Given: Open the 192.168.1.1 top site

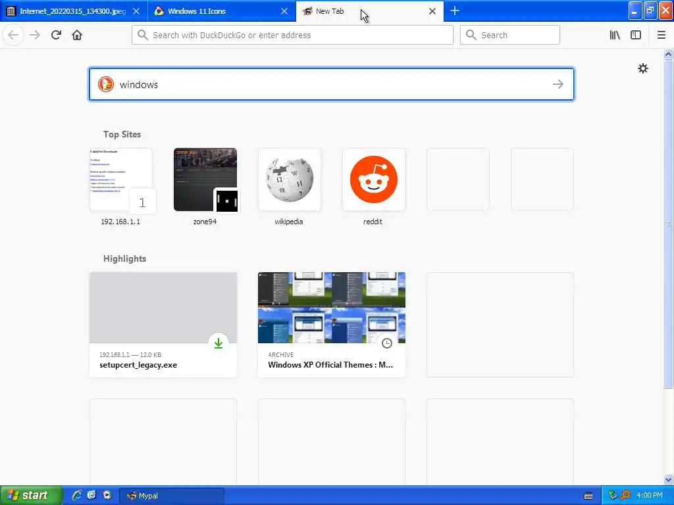Looking at the screenshot, I should pyautogui.click(x=121, y=180).
